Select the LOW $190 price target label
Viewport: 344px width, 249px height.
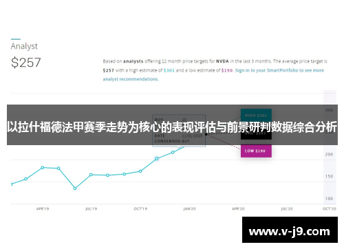coord(256,151)
